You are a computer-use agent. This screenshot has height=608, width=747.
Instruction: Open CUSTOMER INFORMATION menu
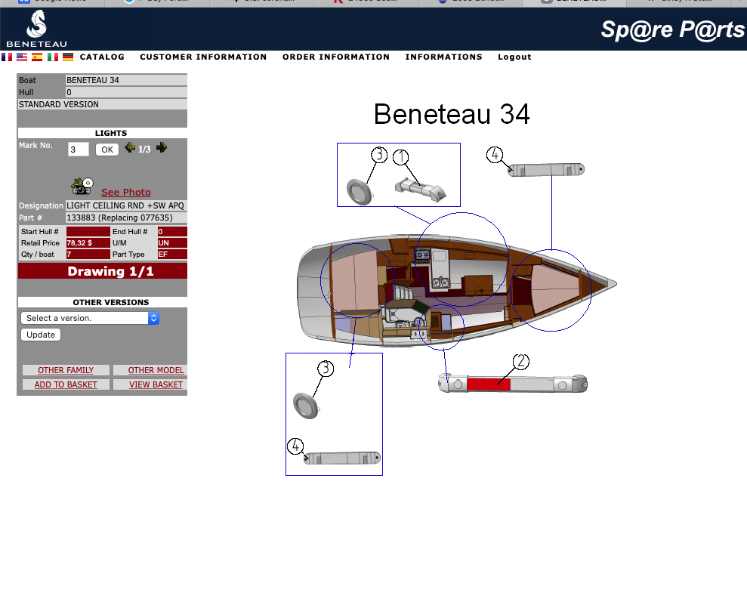tap(203, 57)
